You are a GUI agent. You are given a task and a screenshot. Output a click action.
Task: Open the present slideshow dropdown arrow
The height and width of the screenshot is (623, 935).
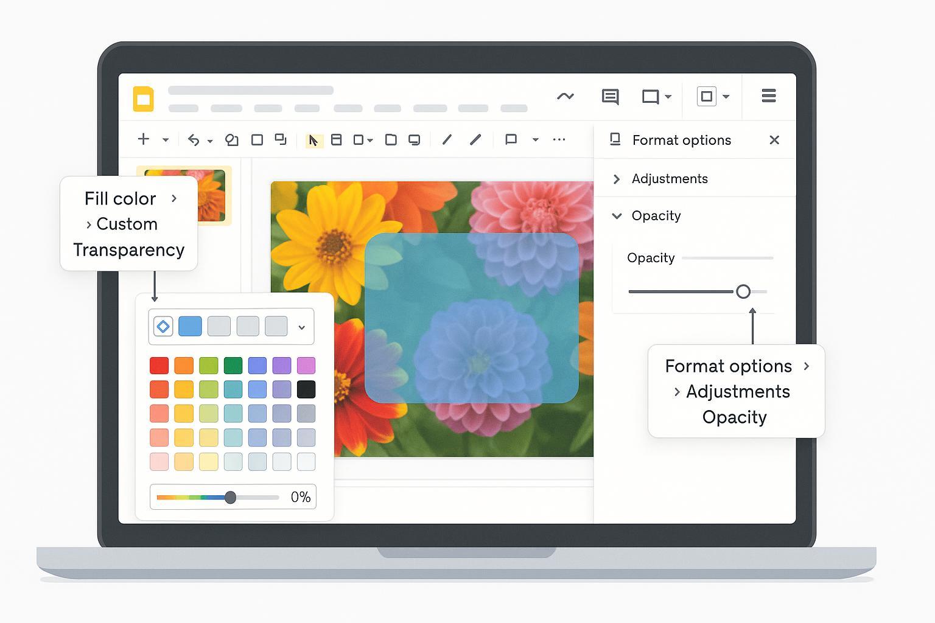[x=668, y=97]
